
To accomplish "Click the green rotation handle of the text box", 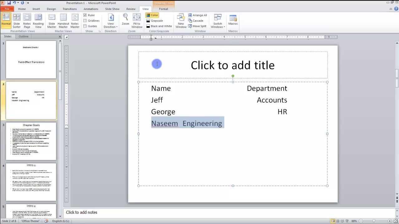I will coord(233,76).
